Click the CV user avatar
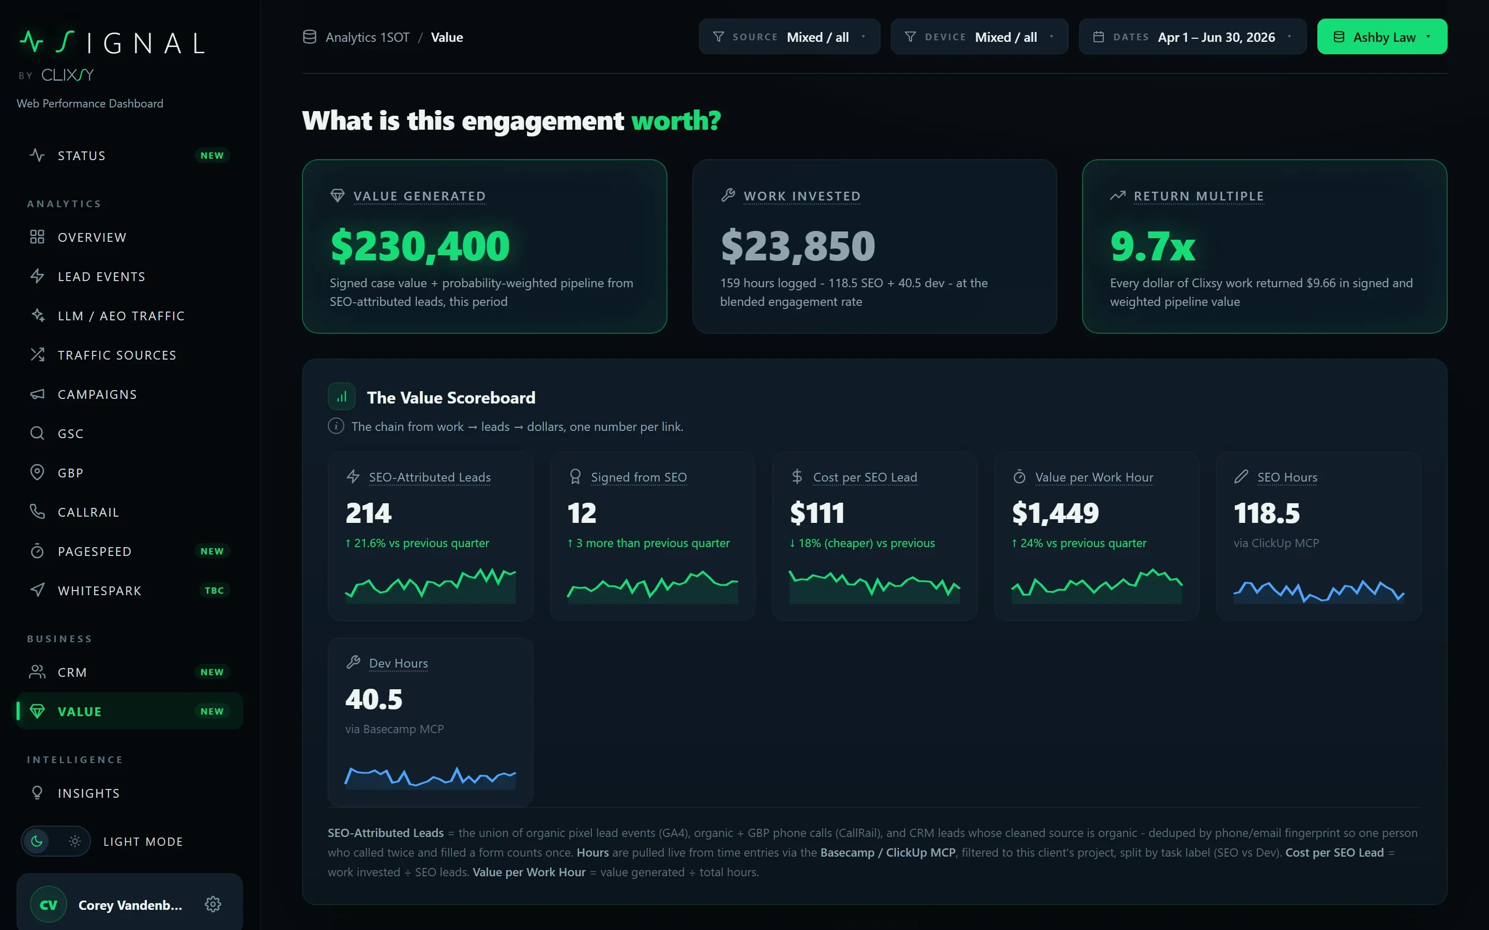The image size is (1489, 930). pyautogui.click(x=49, y=904)
